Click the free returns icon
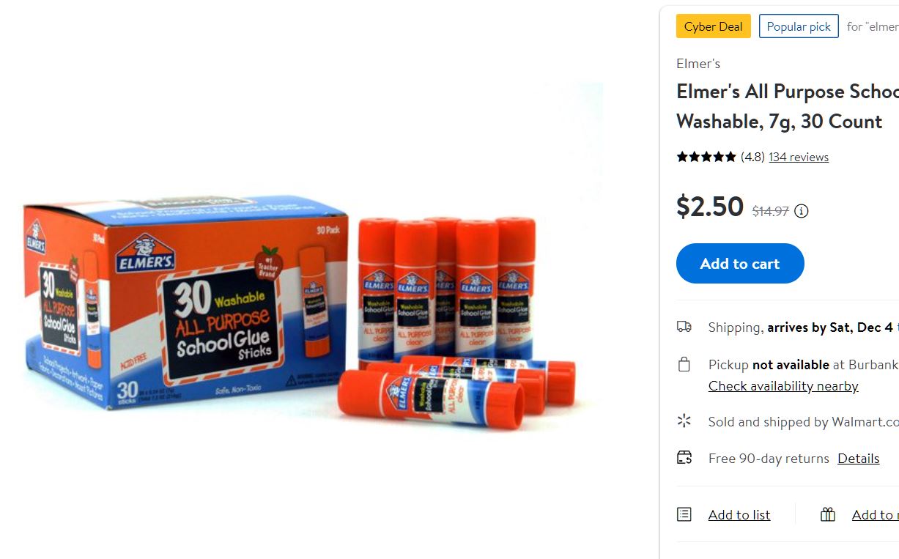The height and width of the screenshot is (559, 899). tap(684, 458)
